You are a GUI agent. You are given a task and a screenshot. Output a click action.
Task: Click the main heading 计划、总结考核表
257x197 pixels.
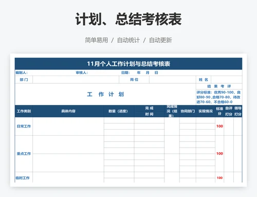[x=128, y=19]
